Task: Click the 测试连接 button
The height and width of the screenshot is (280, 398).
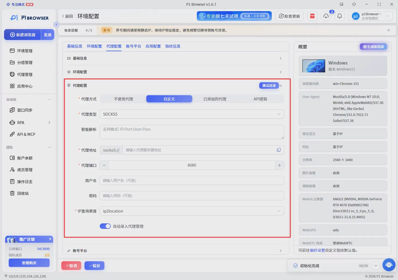Action: pos(269,85)
